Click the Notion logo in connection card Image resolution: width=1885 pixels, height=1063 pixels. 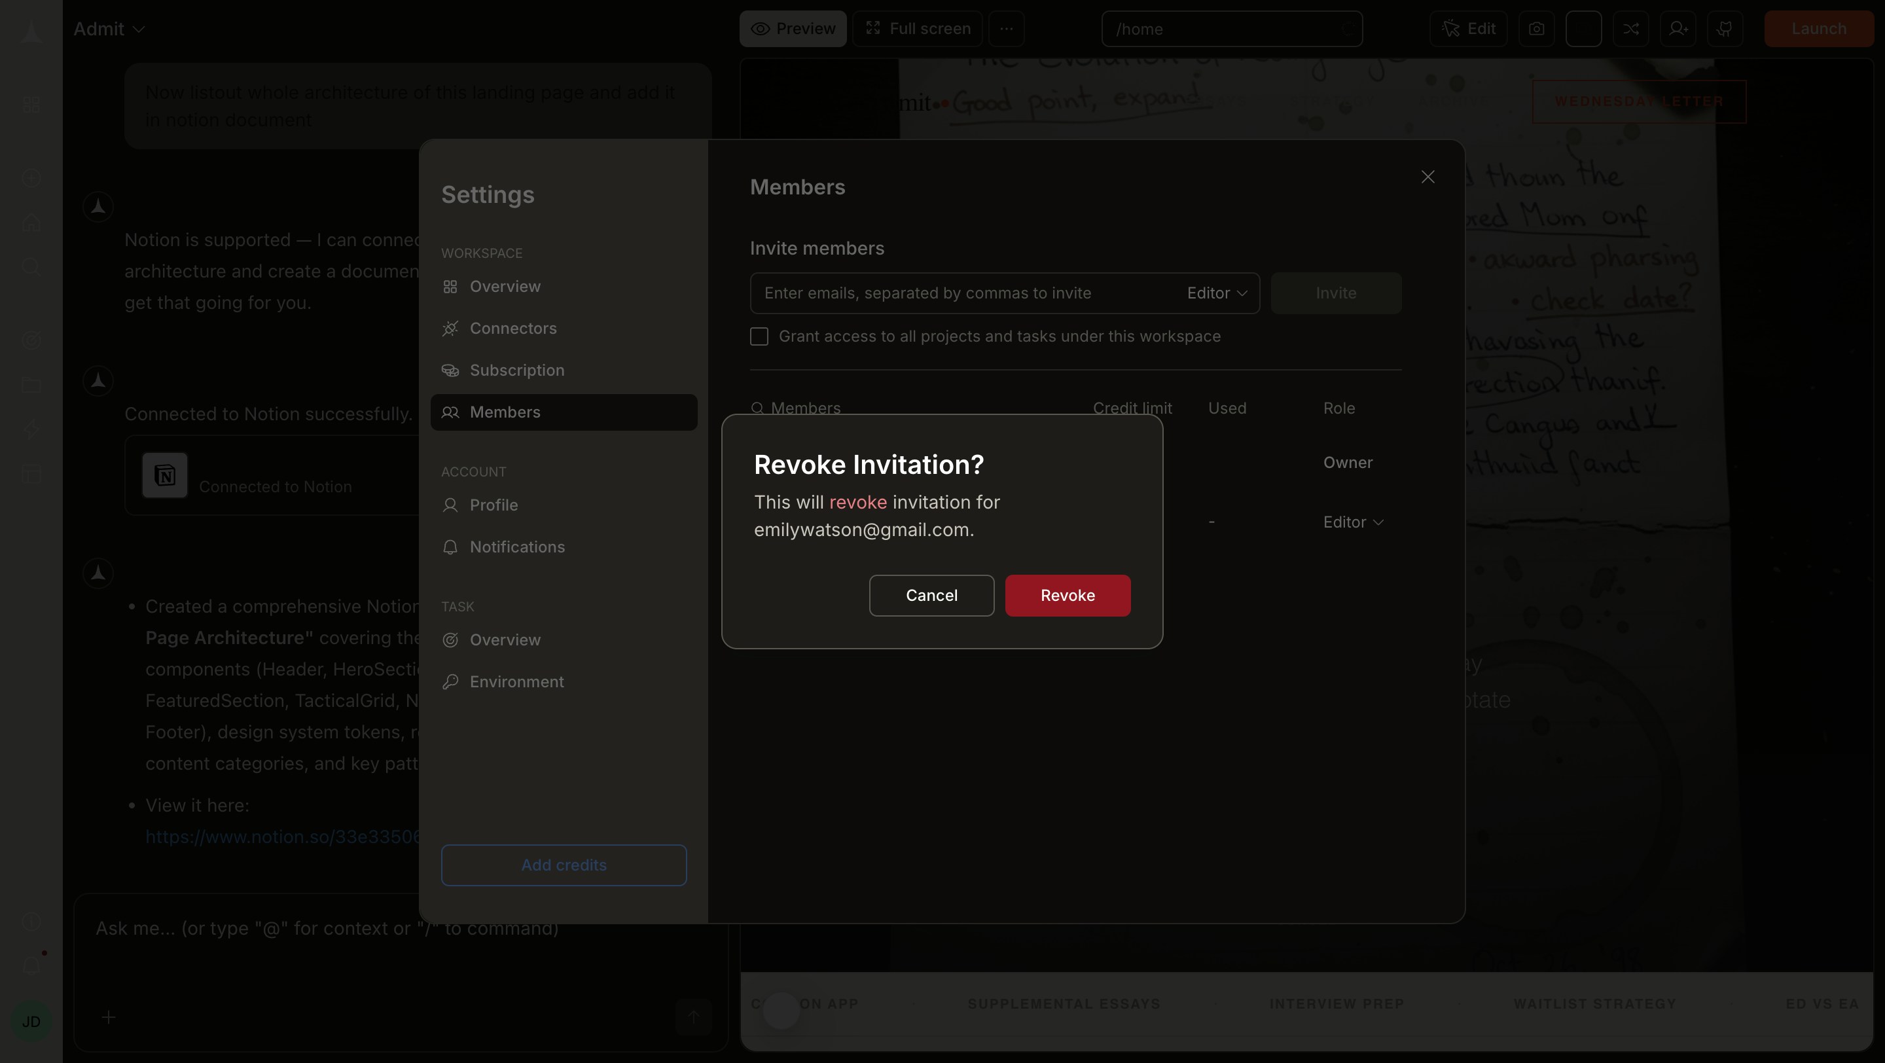tap(165, 475)
